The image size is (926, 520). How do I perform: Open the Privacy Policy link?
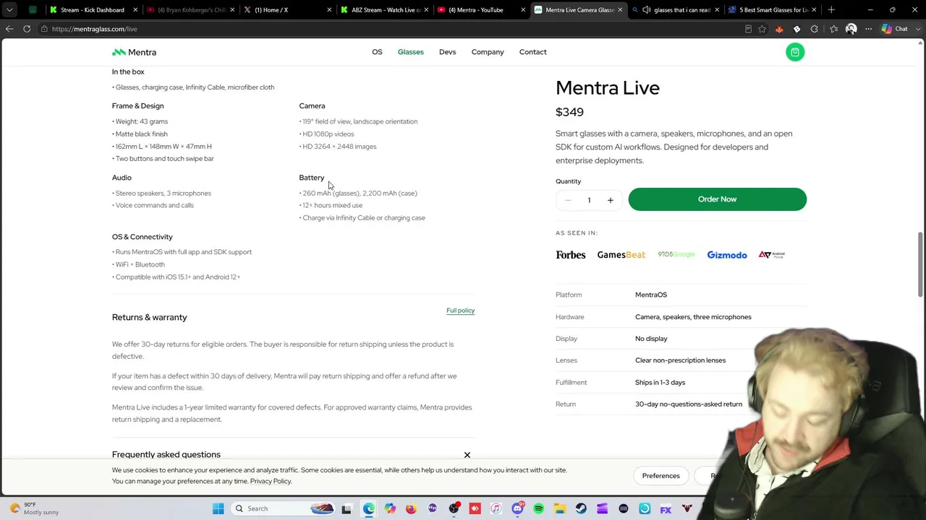[271, 481]
